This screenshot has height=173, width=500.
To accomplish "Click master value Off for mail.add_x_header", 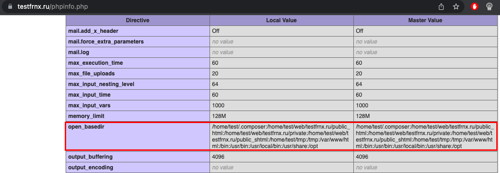I will [x=359, y=31].
